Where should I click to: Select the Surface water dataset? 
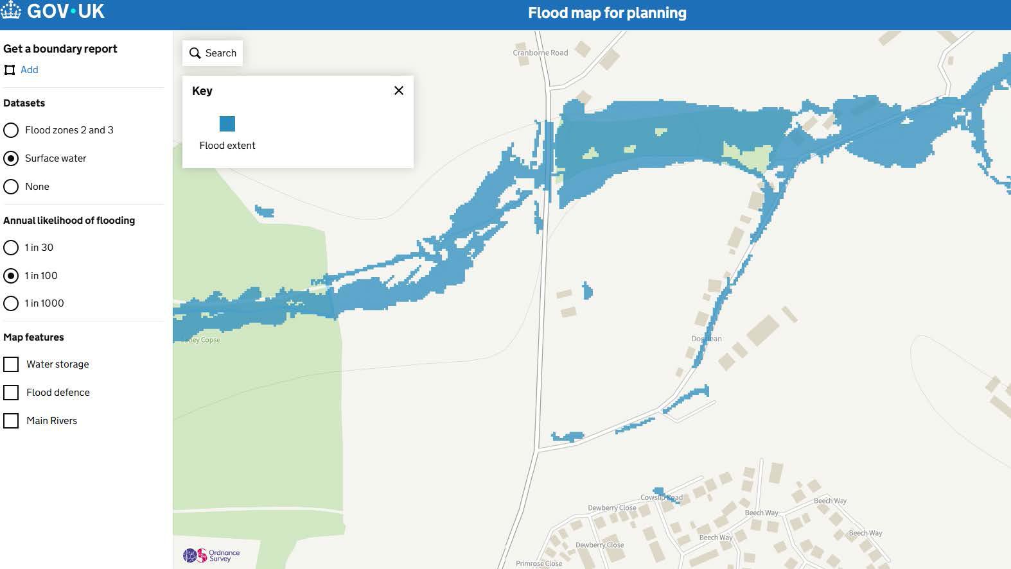point(11,158)
